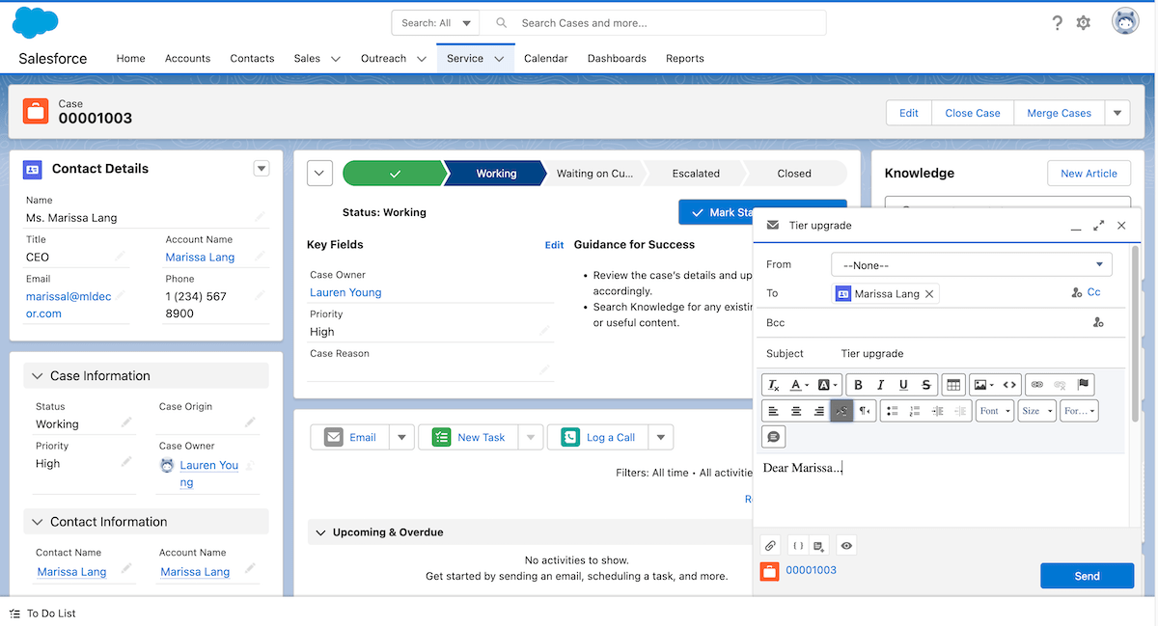Open the From address dropdown

971,264
